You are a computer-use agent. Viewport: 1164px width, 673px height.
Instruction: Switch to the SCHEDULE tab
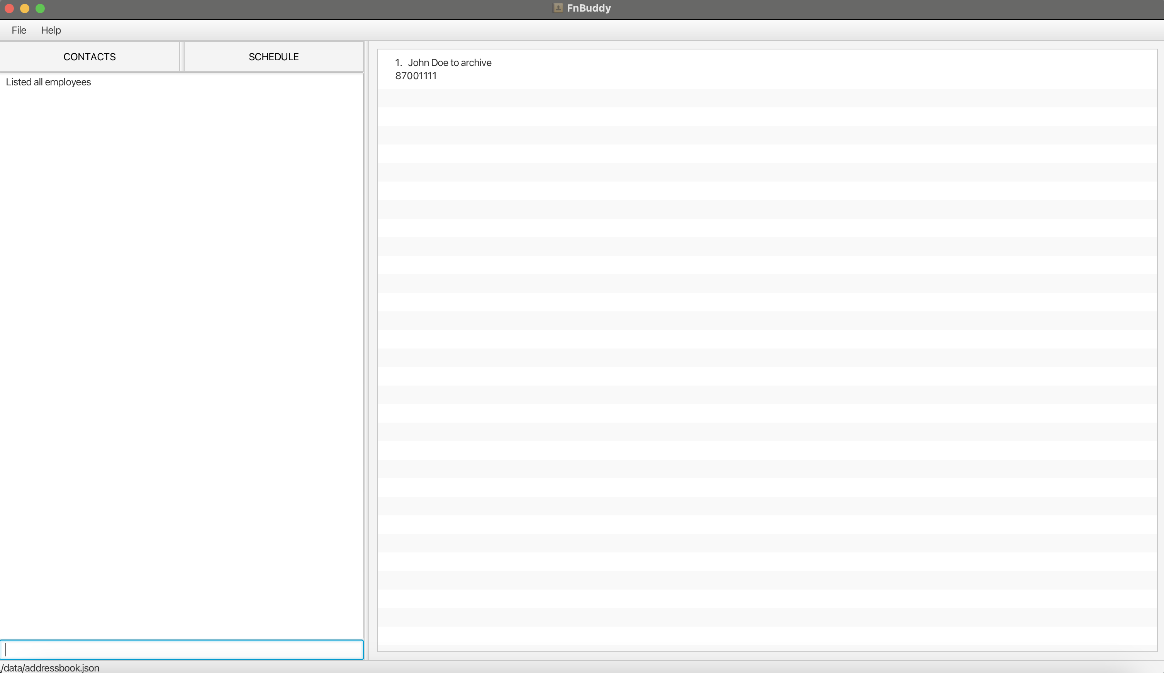pos(273,57)
